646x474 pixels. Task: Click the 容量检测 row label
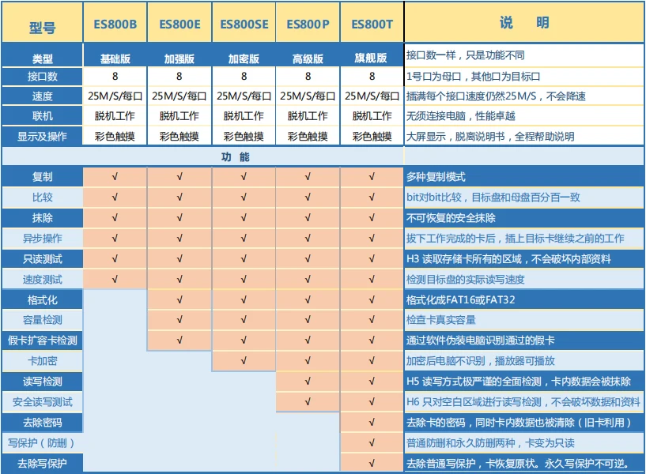coord(43,320)
